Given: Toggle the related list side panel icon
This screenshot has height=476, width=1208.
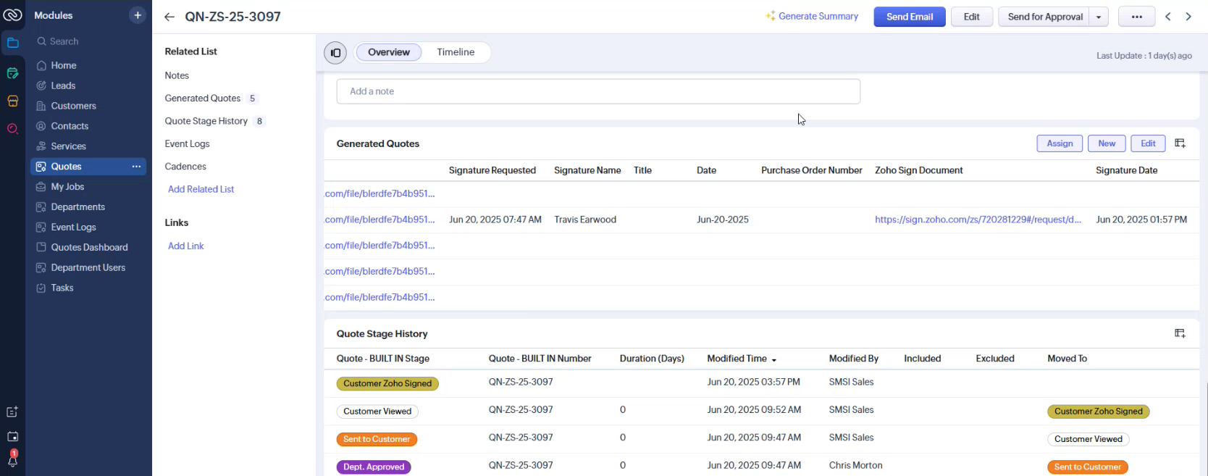Looking at the screenshot, I should [335, 53].
